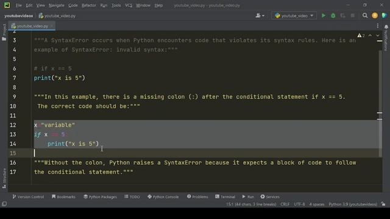Image resolution: width=390 pixels, height=219 pixels.
Task: Open the Code menu
Action: point(73,5)
